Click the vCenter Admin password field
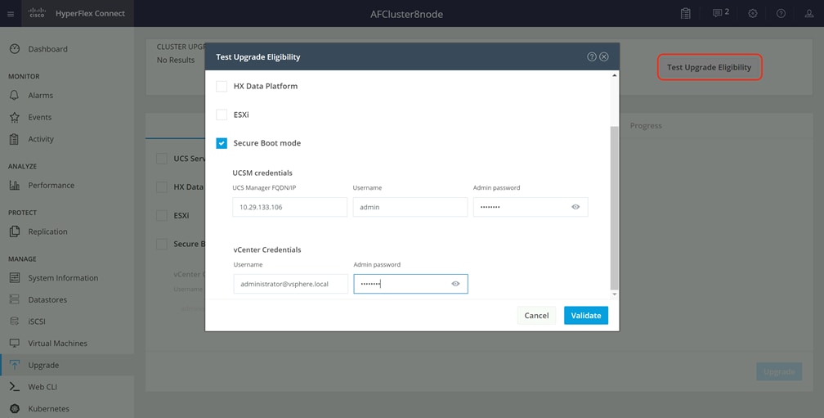The width and height of the screenshot is (824, 418). click(x=410, y=284)
